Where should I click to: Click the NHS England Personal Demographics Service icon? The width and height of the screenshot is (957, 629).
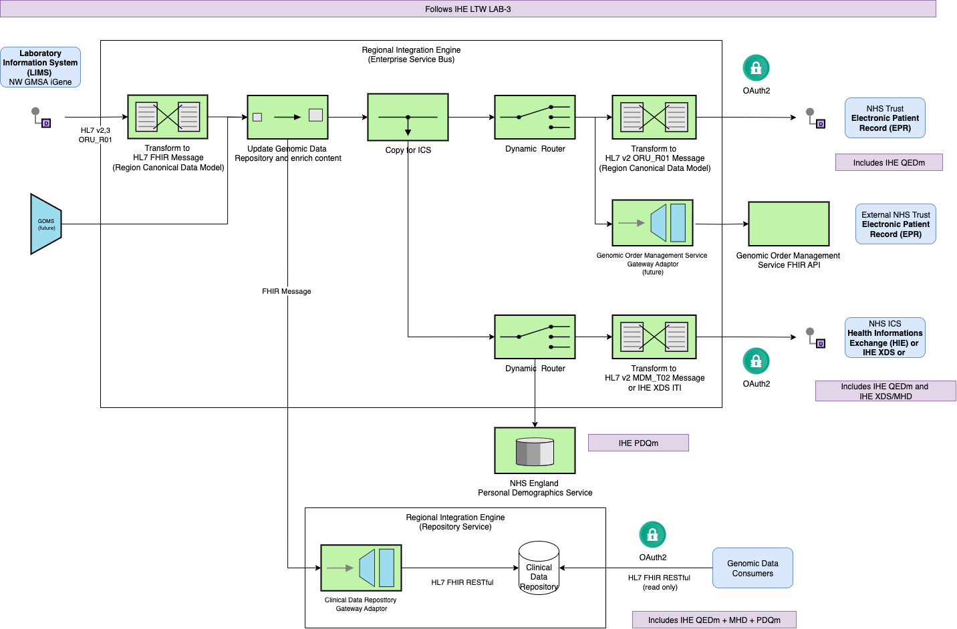tap(535, 451)
